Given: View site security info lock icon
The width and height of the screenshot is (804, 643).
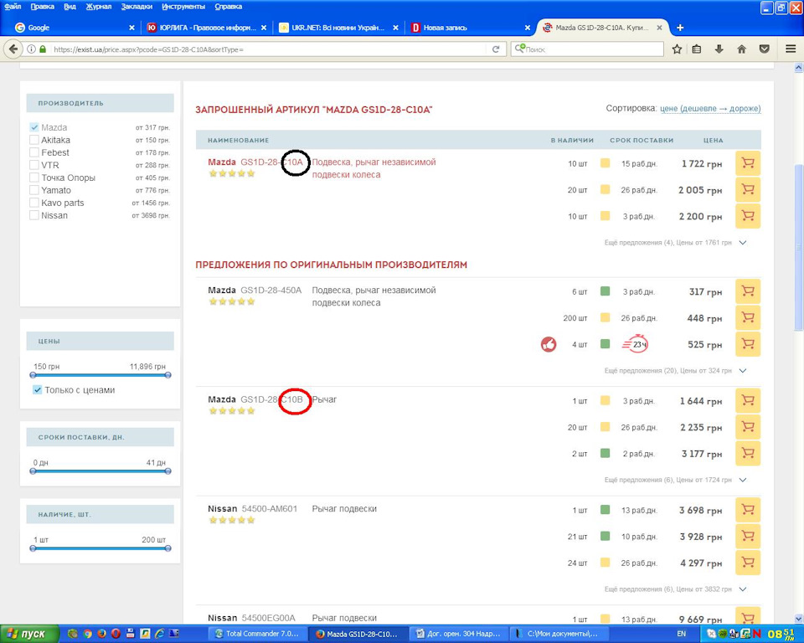Looking at the screenshot, I should coord(43,49).
